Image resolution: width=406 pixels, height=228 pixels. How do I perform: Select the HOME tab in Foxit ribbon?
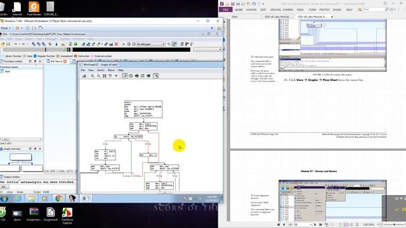[239, 9]
